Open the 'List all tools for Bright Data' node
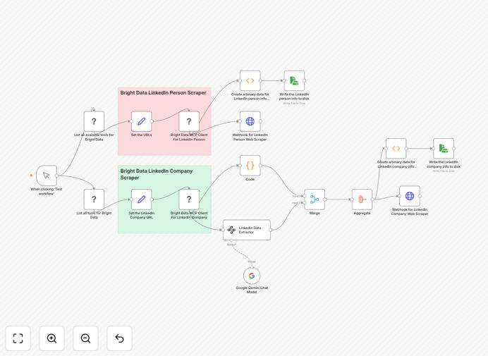The height and width of the screenshot is (356, 488). (x=94, y=200)
